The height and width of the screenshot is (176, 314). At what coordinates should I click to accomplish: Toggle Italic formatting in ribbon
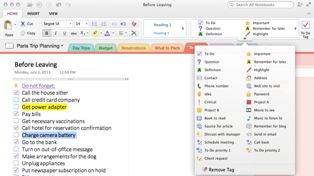point(56,33)
